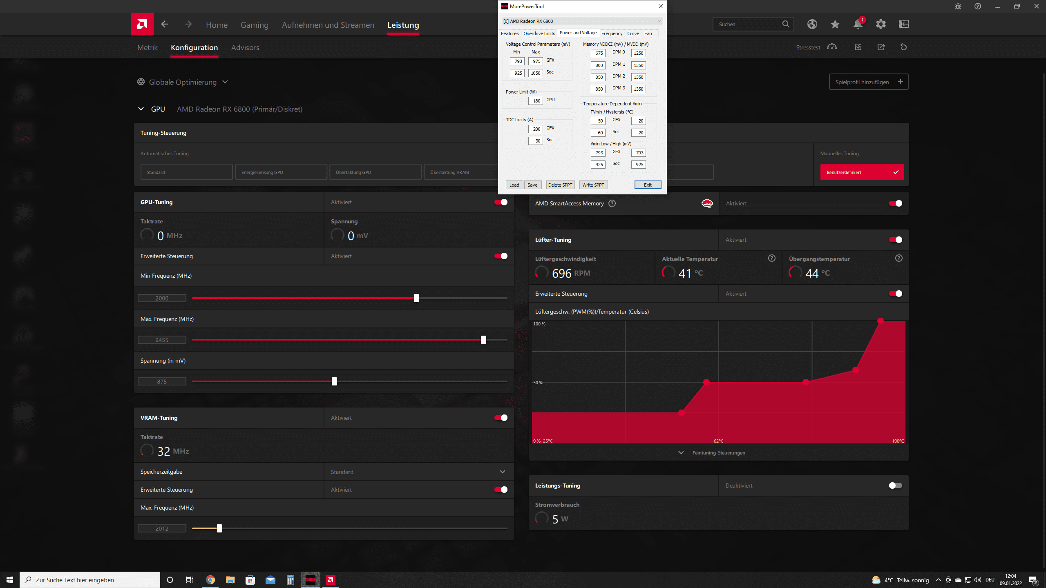The width and height of the screenshot is (1046, 588).
Task: Click the VRAM Max. Frequenz slider handle at 2012
Action: 219,528
